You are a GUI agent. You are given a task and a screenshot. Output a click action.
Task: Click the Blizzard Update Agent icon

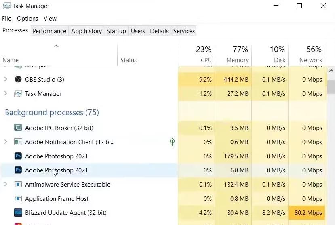click(18, 213)
